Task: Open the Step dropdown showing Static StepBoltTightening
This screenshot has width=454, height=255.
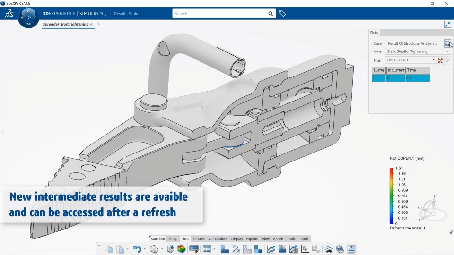Action: tap(418, 51)
